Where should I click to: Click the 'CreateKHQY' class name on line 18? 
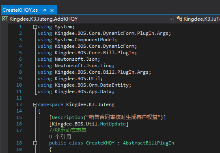pos(100,143)
